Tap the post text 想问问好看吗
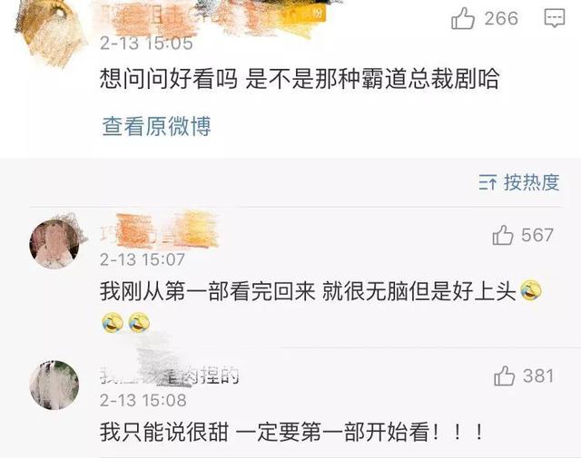 tap(168, 79)
